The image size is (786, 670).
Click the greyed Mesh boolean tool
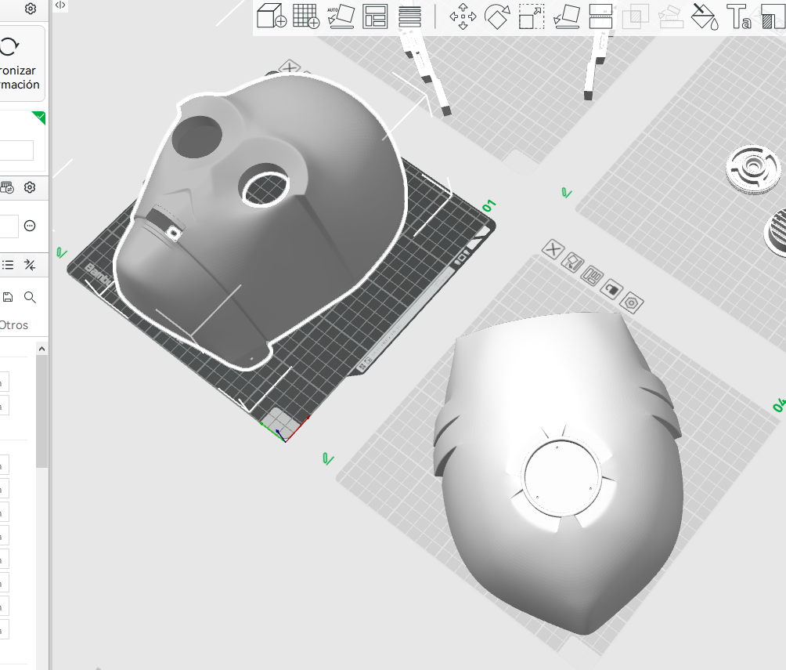pyautogui.click(x=635, y=16)
